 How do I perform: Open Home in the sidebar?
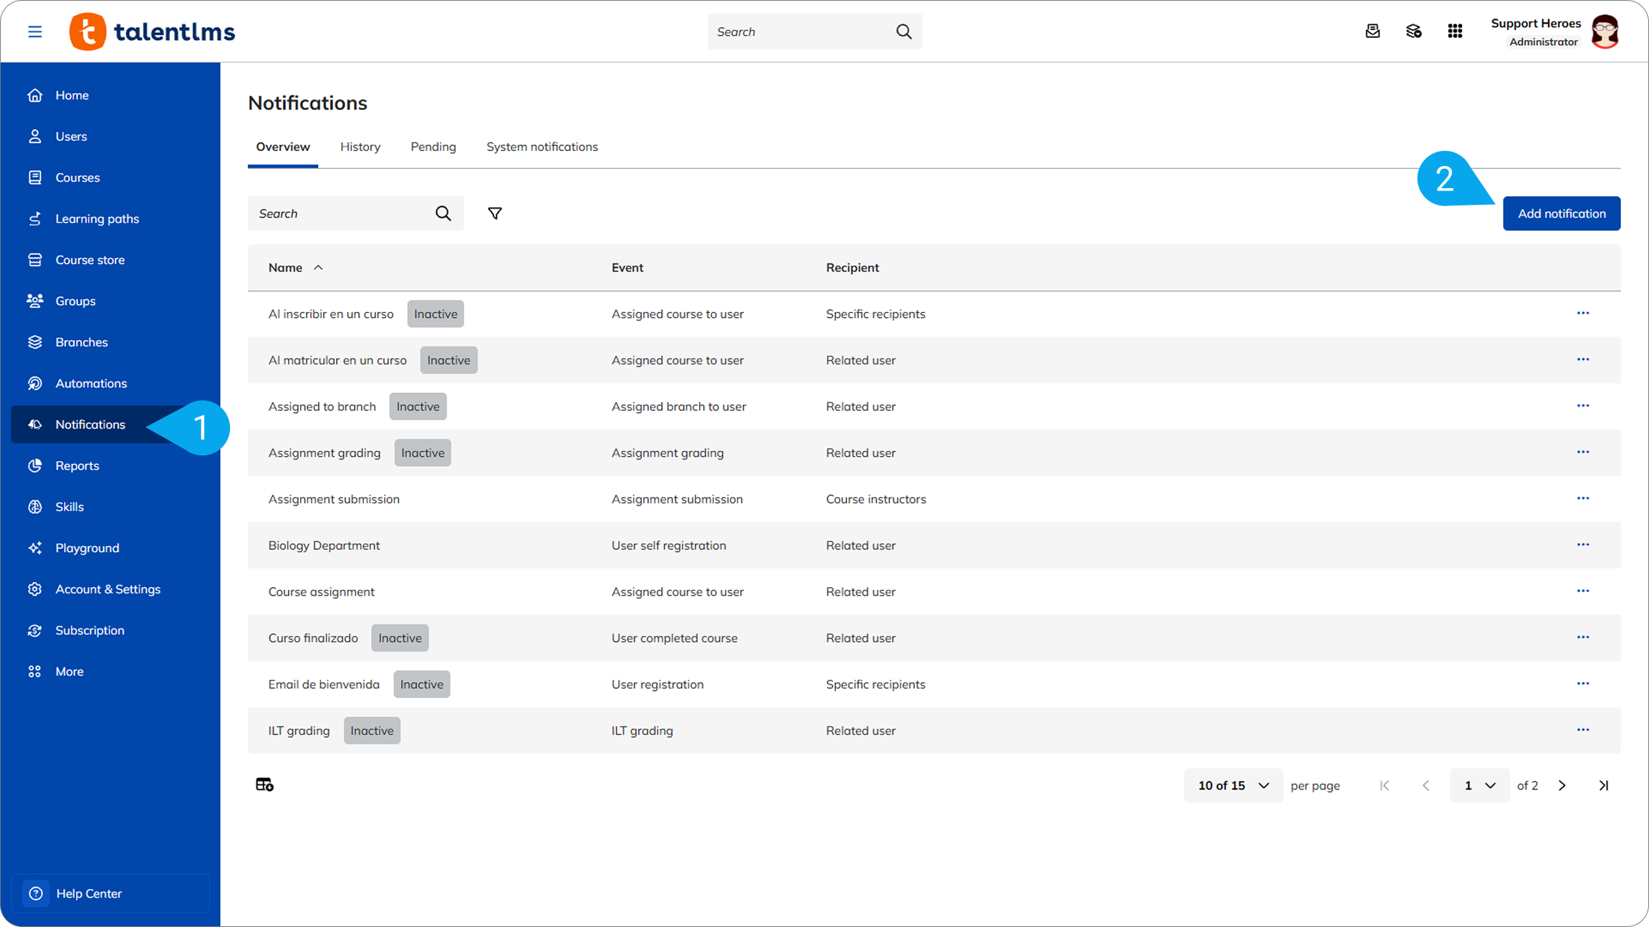coord(110,95)
